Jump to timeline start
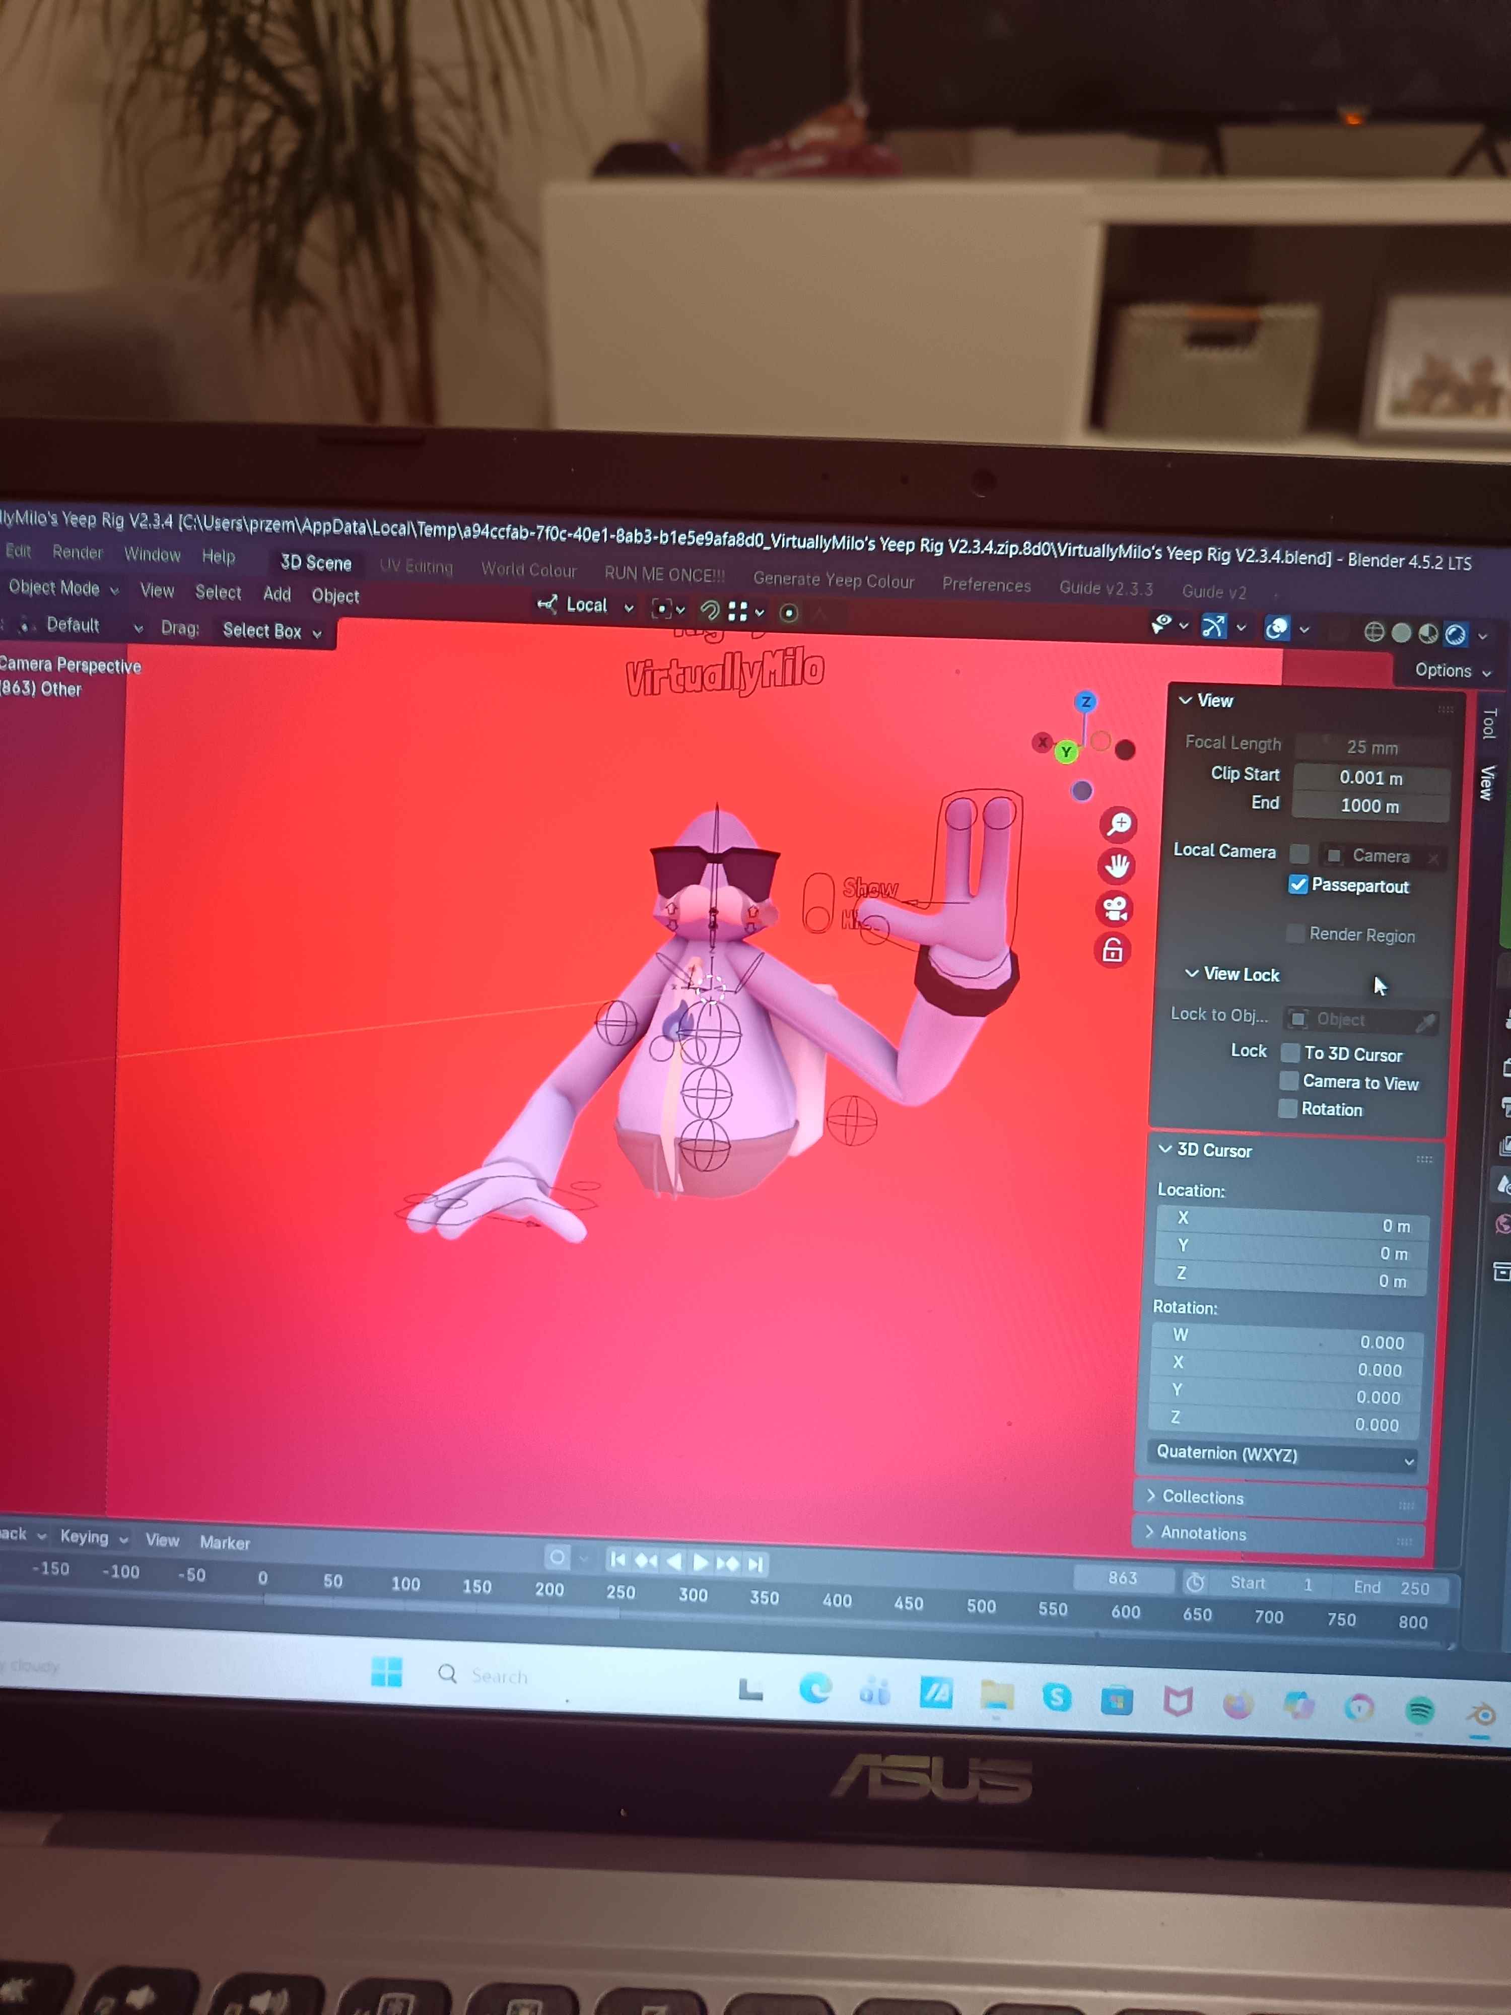The image size is (1511, 2015). pyautogui.click(x=619, y=1560)
